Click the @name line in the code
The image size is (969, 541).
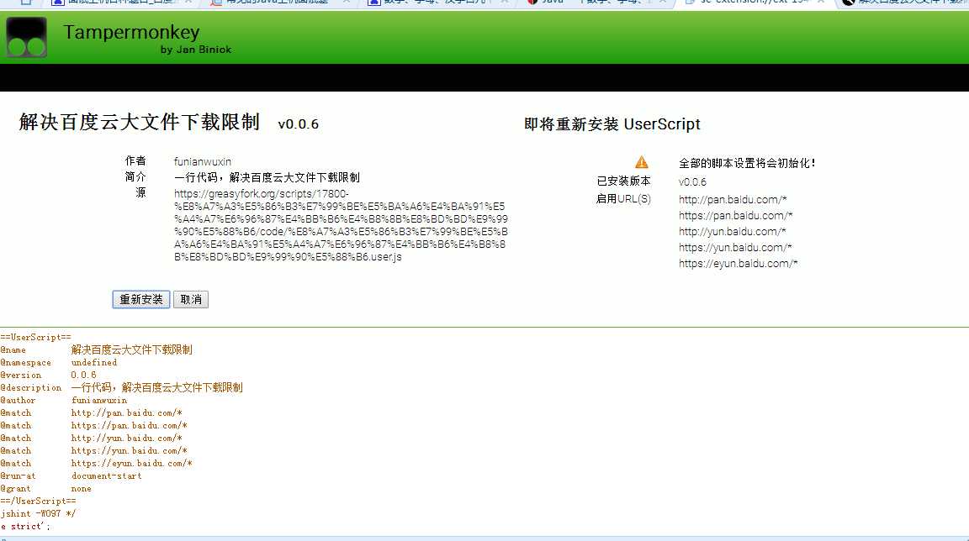click(x=97, y=349)
